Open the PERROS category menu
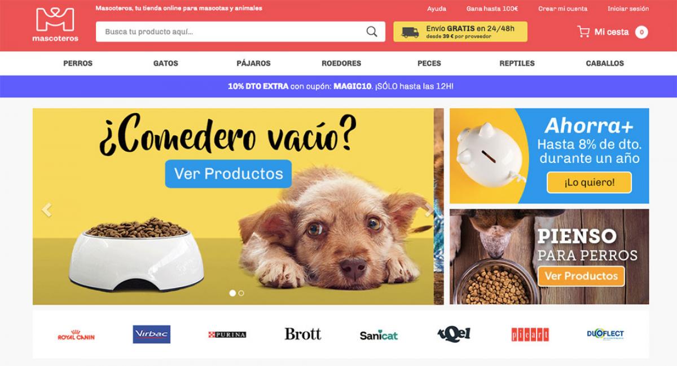 [78, 63]
